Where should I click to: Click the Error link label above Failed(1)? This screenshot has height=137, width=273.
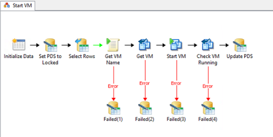pos(113,86)
